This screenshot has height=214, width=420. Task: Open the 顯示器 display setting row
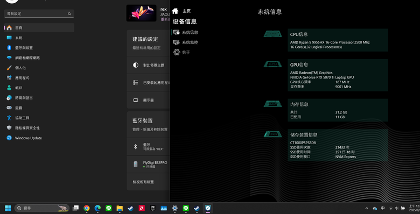(x=149, y=100)
